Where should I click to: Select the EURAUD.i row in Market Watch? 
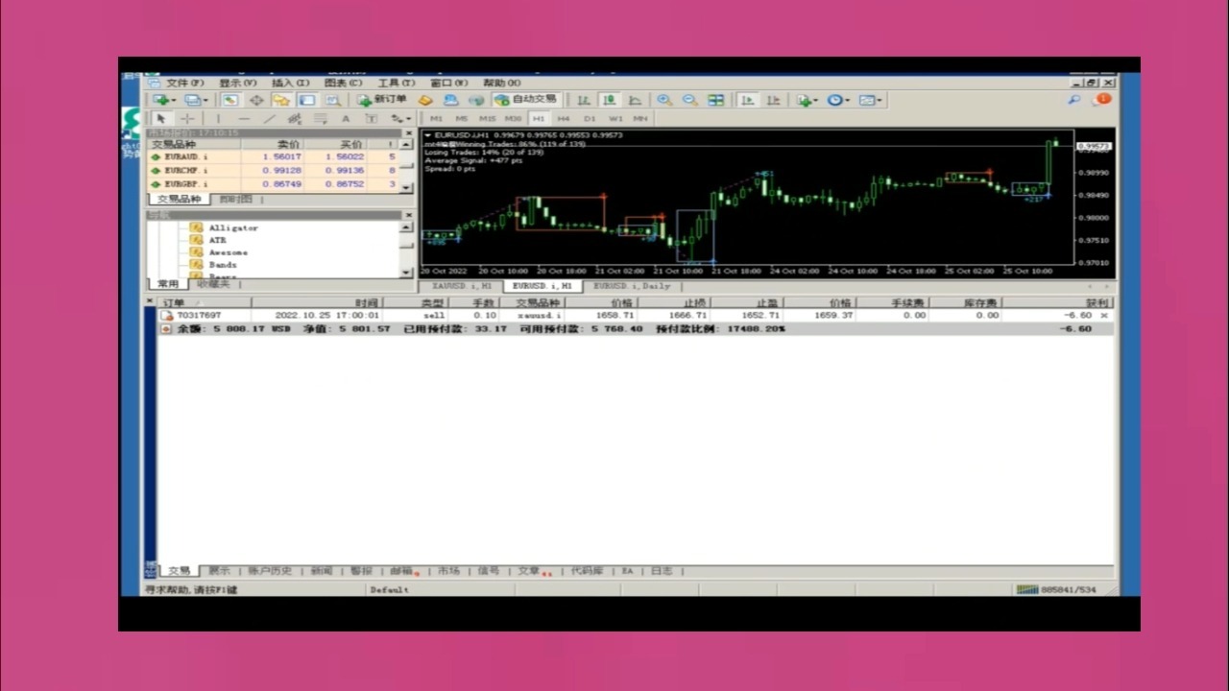click(x=274, y=156)
